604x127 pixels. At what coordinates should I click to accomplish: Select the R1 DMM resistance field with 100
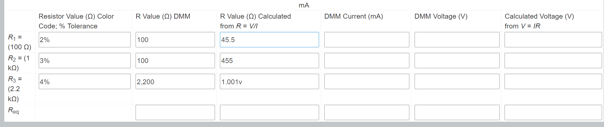[x=175, y=40]
